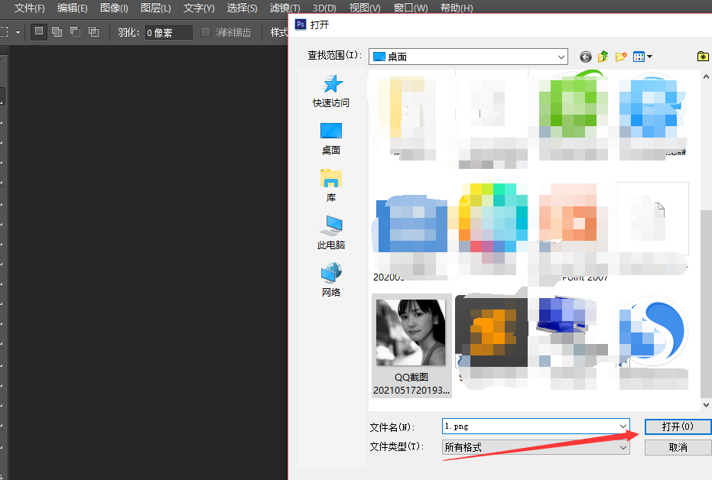Screen dimensions: 712x480
Task: Expand the 文件类型 所有格式 dropdown
Action: (x=535, y=447)
